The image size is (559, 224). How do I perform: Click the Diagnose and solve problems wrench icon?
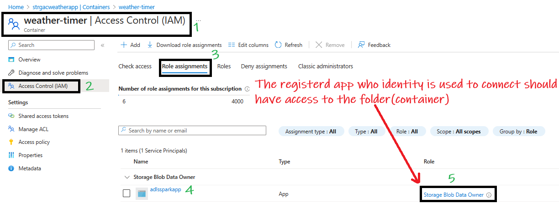11,73
